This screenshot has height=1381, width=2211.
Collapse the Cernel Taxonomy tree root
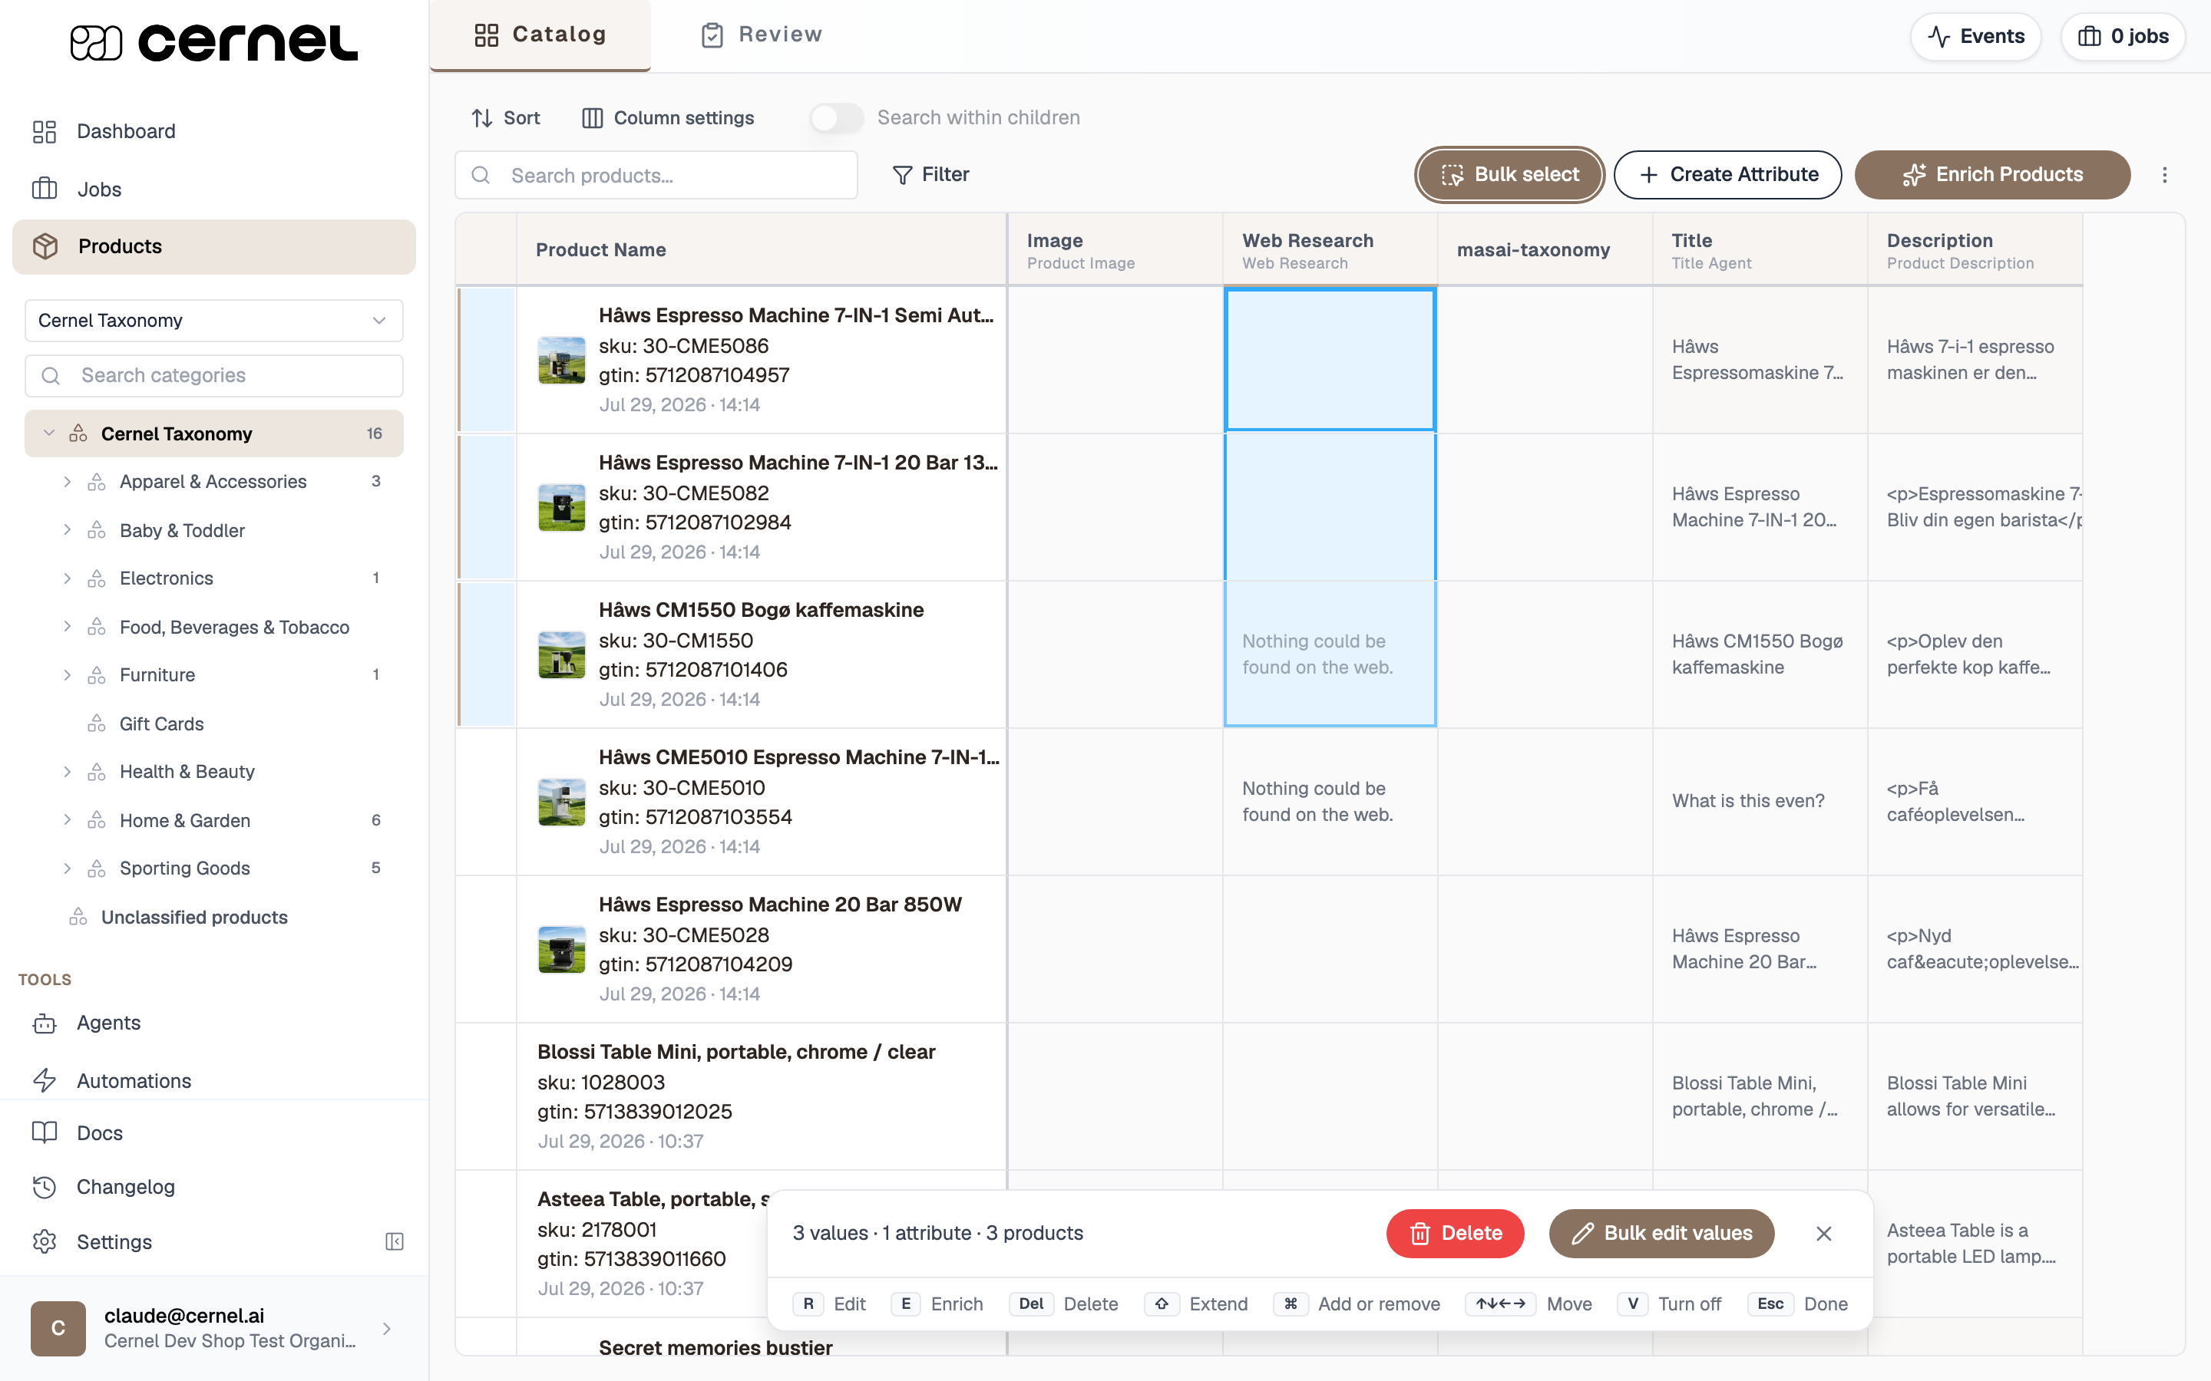49,433
